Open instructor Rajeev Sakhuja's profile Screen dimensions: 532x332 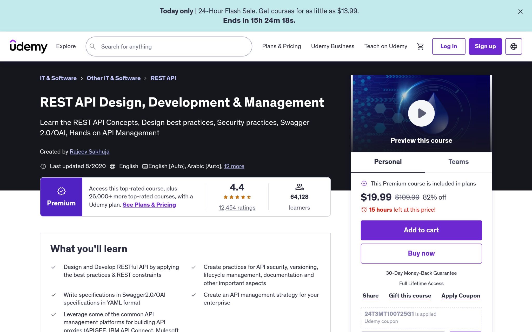coord(89,151)
